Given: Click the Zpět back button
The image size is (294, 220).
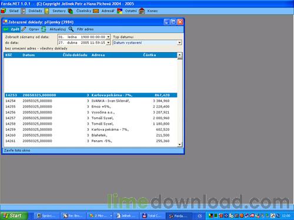Looking at the screenshot, I should 12,29.
